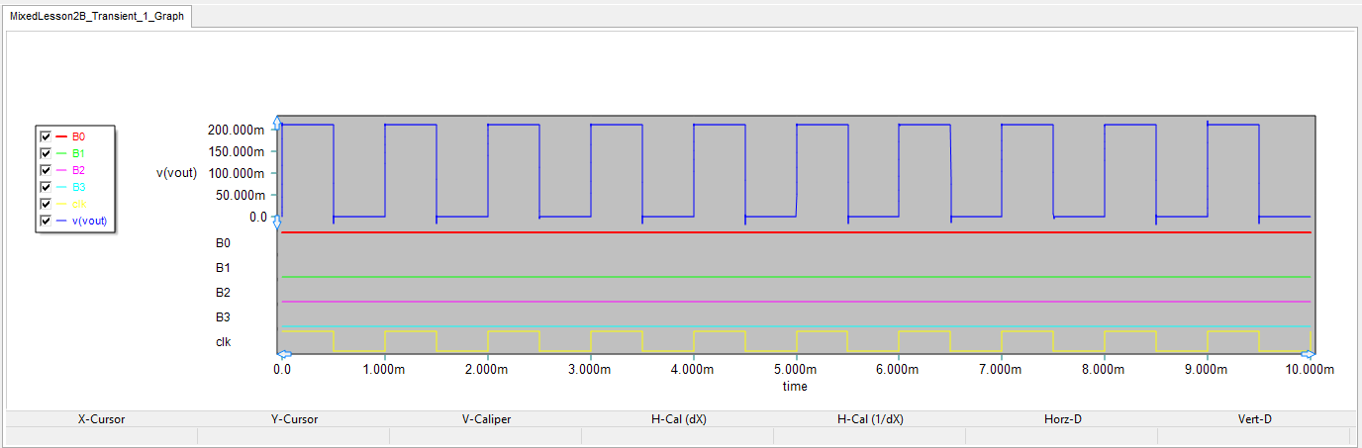
Task: Click the 100.000m voltage axis value
Action: [236, 173]
